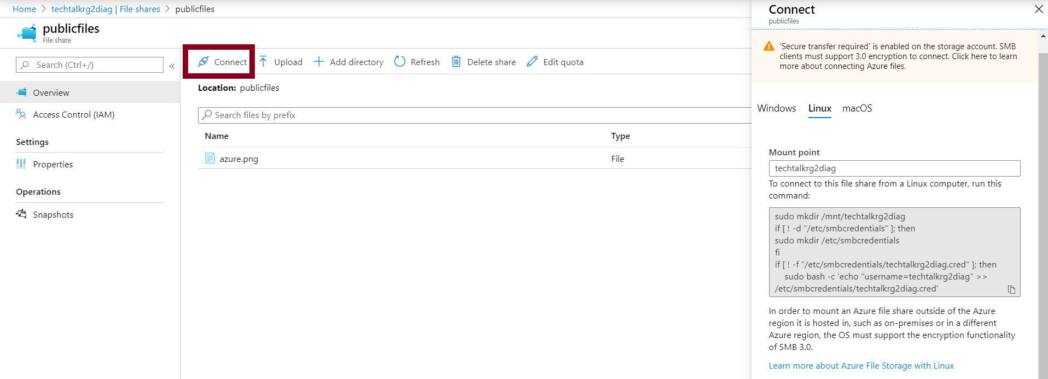Open Learn more about Azure File Storage with Linux
This screenshot has width=1048, height=379.
861,366
